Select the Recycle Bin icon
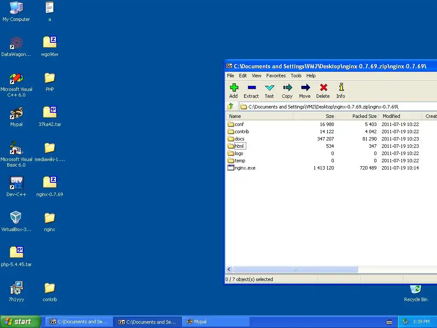 tap(416, 293)
